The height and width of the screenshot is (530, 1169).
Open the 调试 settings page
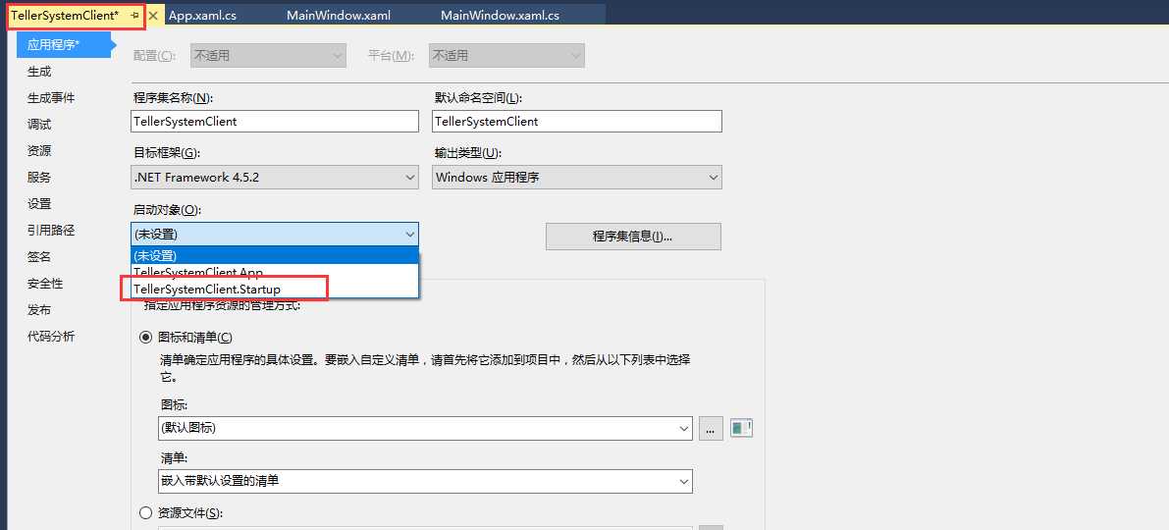pos(39,125)
